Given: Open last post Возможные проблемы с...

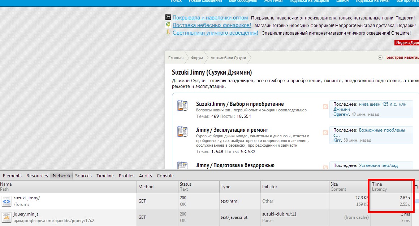Looking at the screenshot, I should coord(369,132).
